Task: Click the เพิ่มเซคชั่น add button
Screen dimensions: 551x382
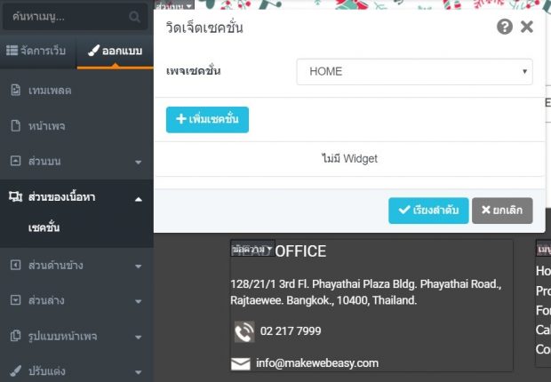Action: pos(207,119)
